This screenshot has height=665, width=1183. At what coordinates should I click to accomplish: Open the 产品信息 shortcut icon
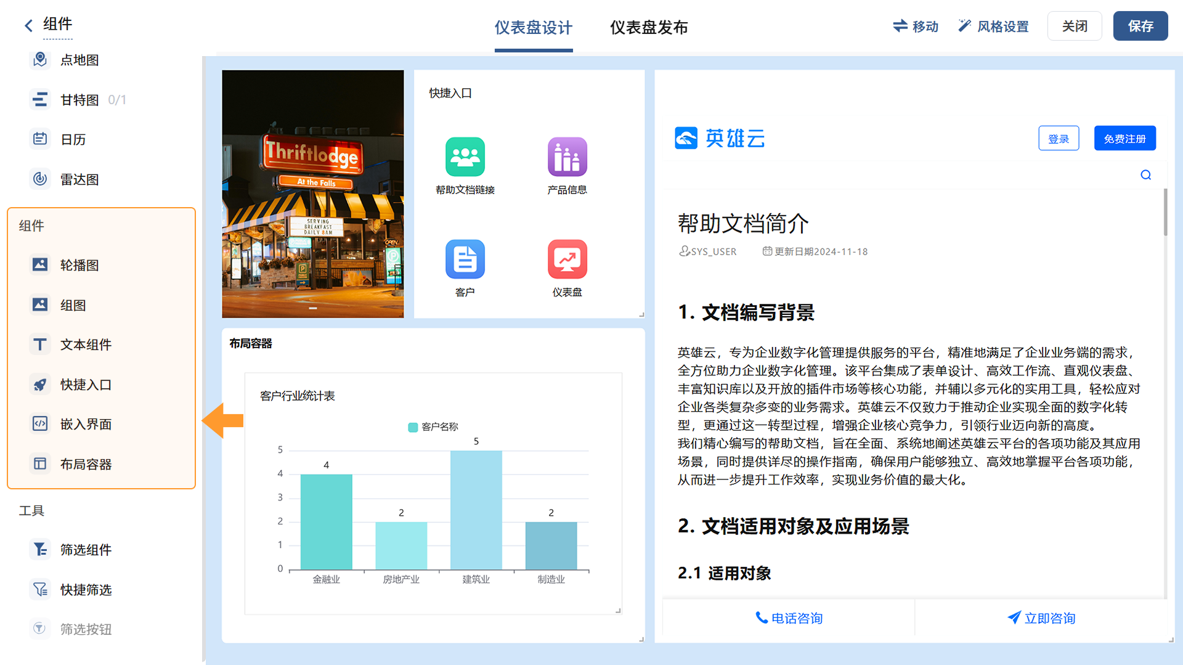coord(567,157)
